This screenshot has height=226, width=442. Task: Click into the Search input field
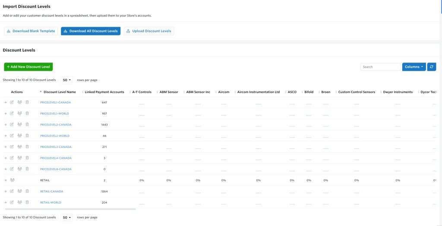pyautogui.click(x=380, y=67)
